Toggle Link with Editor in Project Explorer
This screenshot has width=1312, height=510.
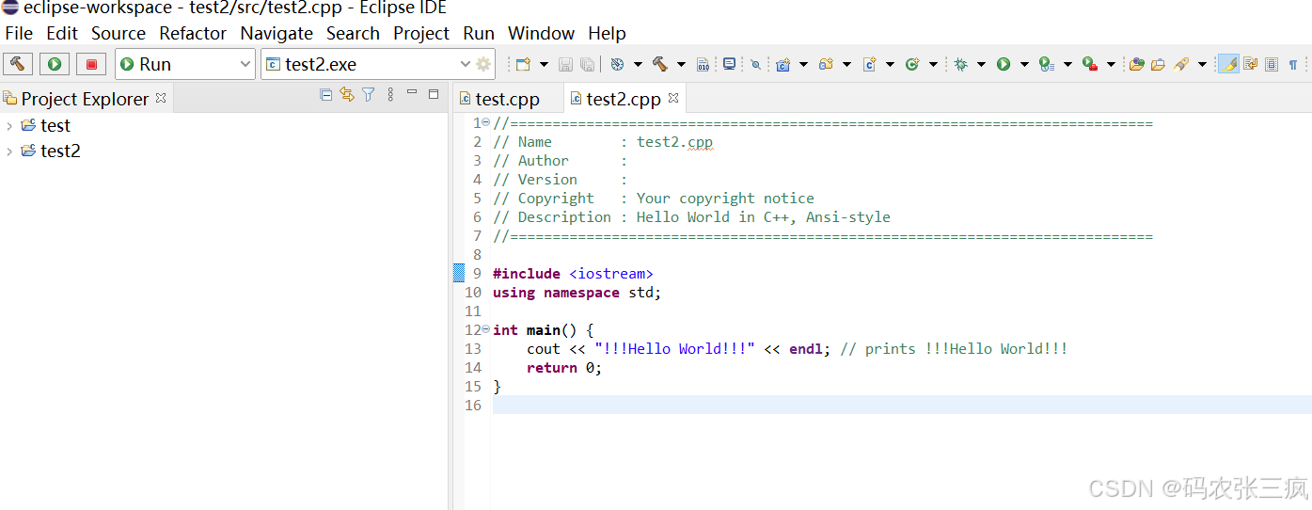tap(347, 95)
